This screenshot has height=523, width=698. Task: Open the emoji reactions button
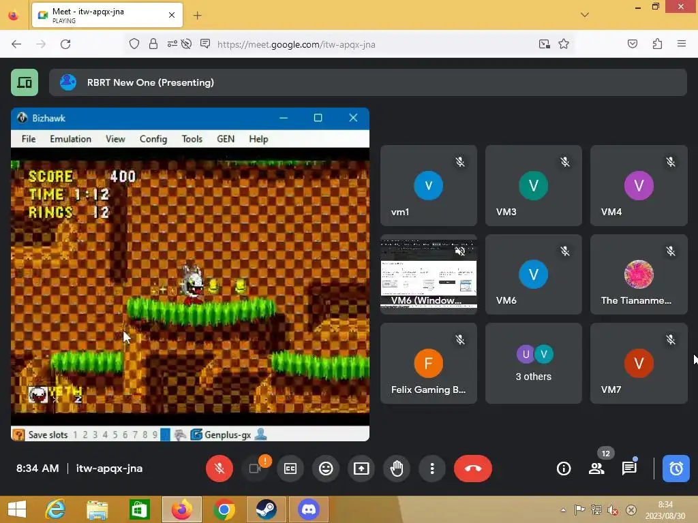click(326, 469)
